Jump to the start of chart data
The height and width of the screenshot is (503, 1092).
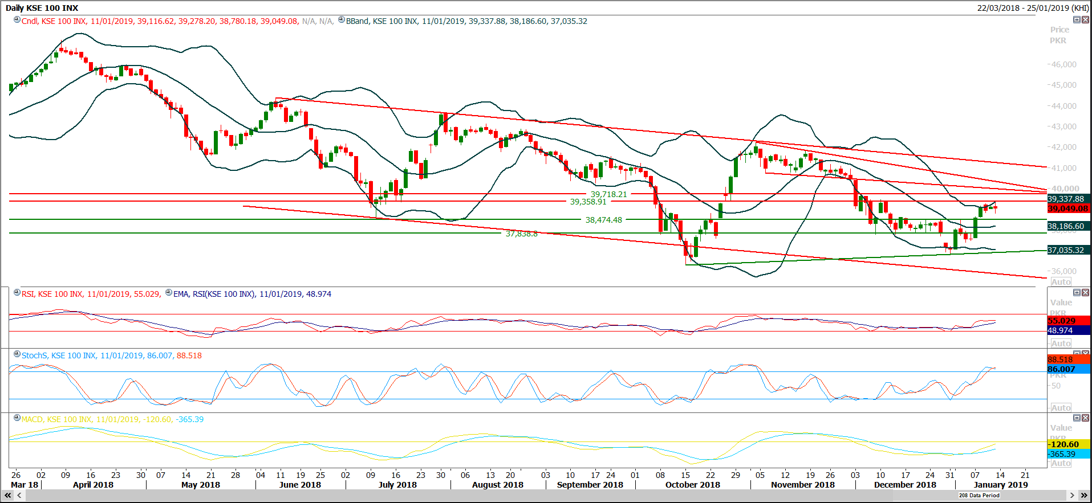coord(8,496)
